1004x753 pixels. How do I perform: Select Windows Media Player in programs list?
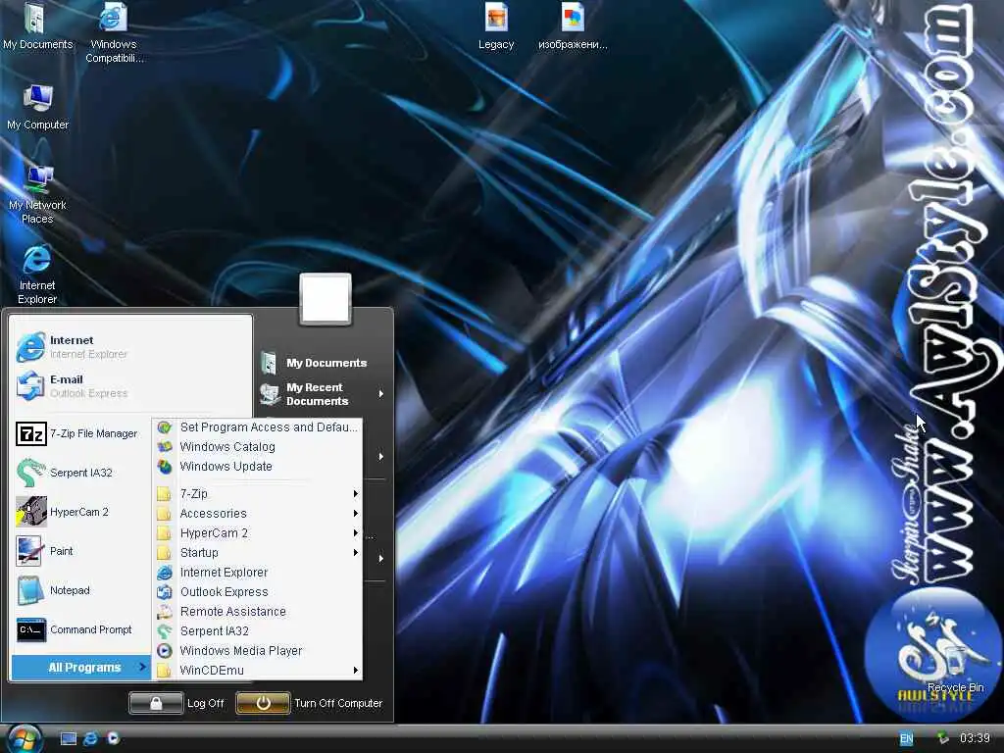(258, 651)
